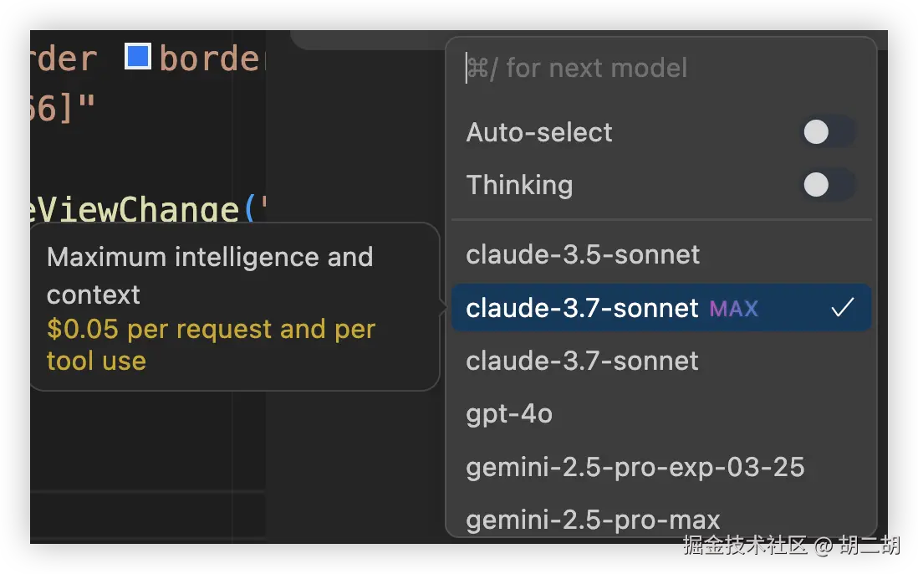Choose the claude-3.7-sonnet MAX model
This screenshot has width=918, height=574.
pyautogui.click(x=582, y=308)
